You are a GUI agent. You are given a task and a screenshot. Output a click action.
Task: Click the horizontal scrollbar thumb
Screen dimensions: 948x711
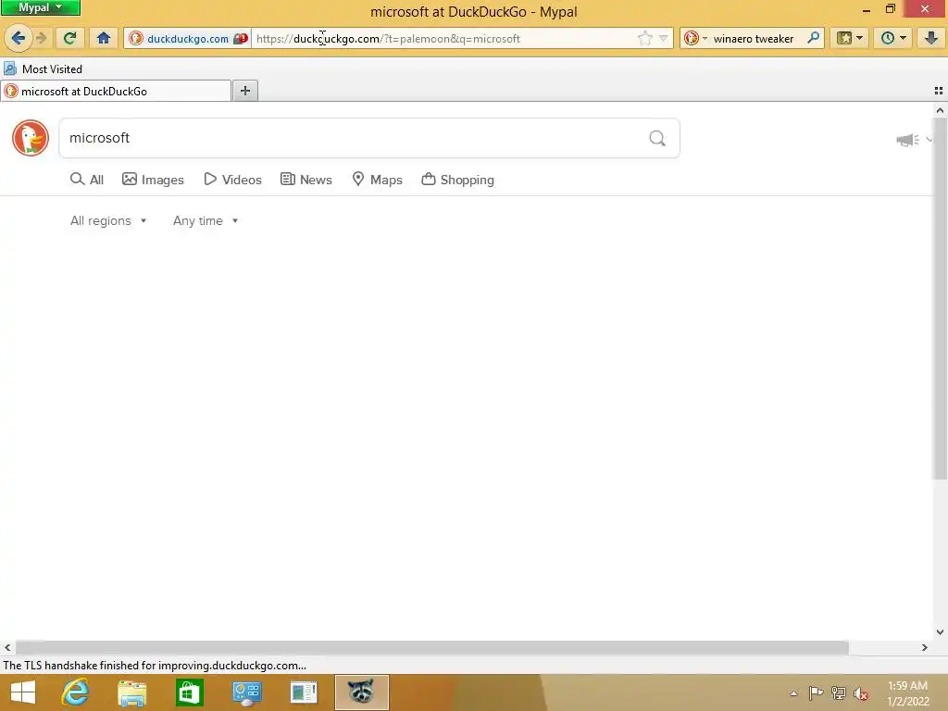[431, 647]
